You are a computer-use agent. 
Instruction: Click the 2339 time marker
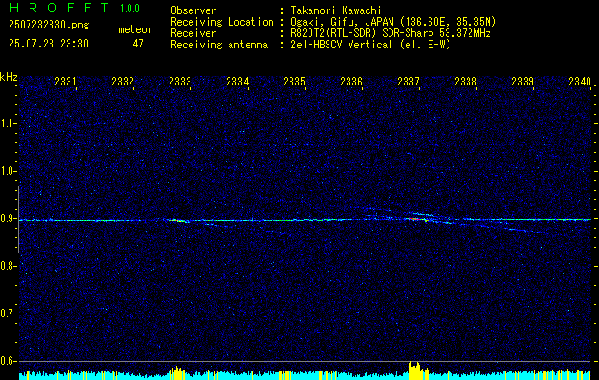coord(523,82)
